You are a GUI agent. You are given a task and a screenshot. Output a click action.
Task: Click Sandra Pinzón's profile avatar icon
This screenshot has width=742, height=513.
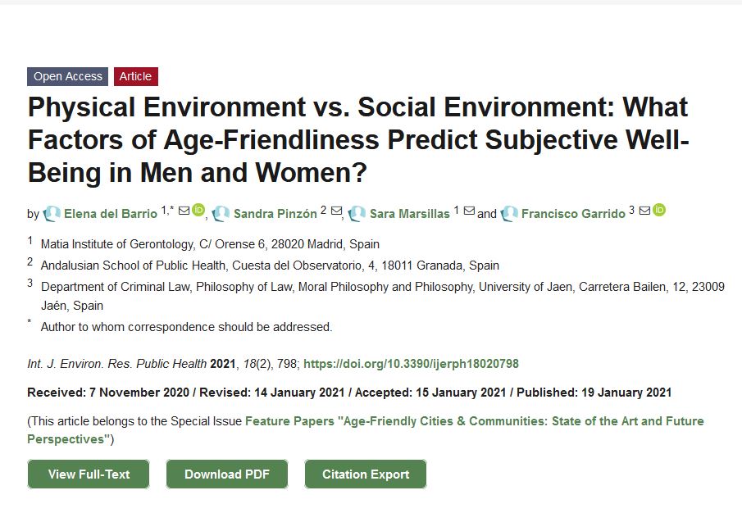221,214
